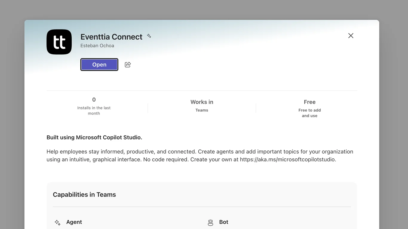The width and height of the screenshot is (408, 229).
Task: Select the Eventtia Connect title text
Action: point(111,37)
